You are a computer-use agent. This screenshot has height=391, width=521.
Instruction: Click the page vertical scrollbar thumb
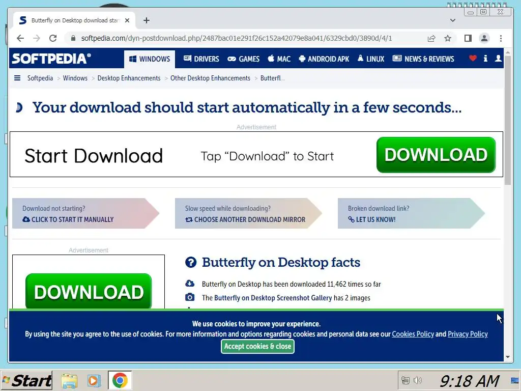(x=508, y=120)
